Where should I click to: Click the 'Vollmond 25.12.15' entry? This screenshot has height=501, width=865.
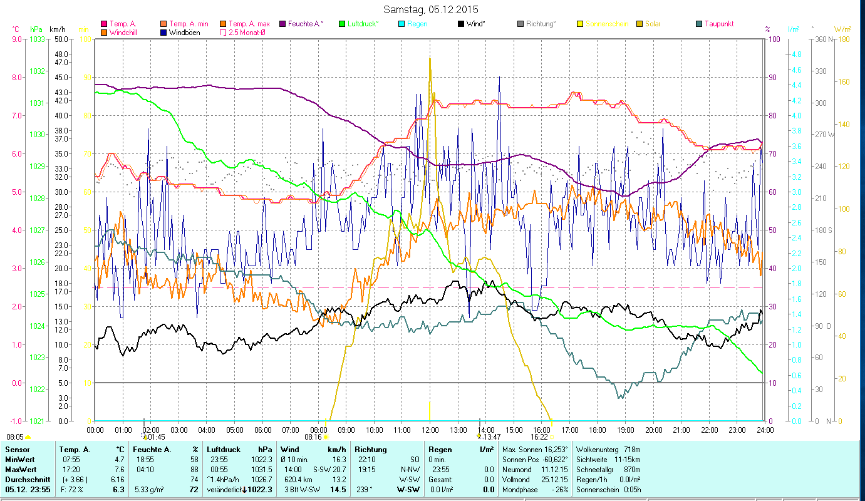[536, 480]
